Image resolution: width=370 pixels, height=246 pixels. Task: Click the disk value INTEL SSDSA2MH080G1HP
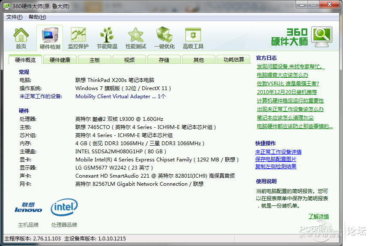121,151
